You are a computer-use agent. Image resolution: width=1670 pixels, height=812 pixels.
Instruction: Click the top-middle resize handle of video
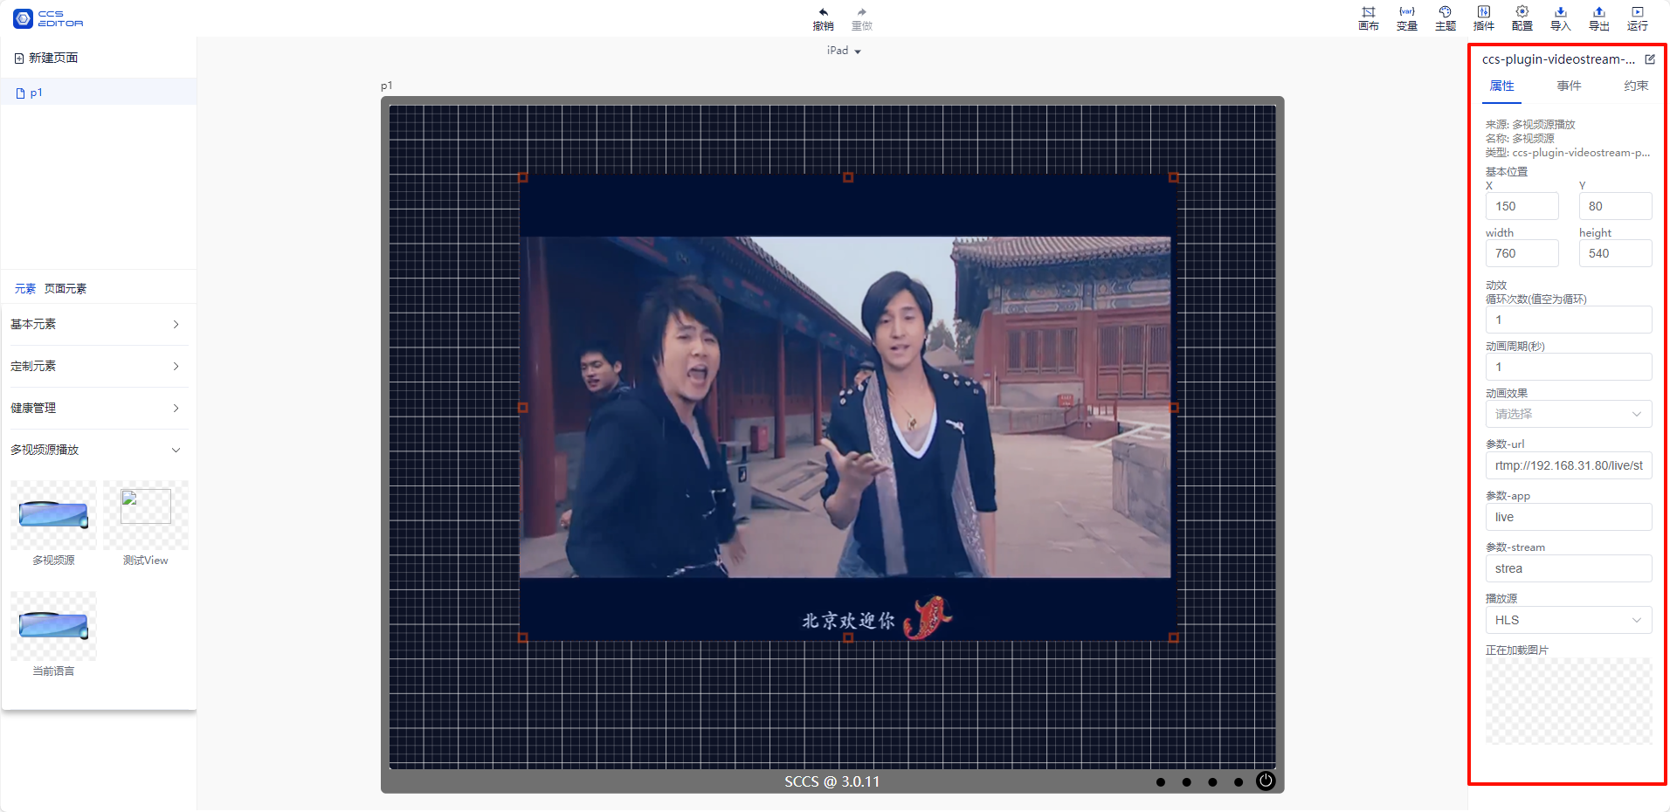[848, 177]
